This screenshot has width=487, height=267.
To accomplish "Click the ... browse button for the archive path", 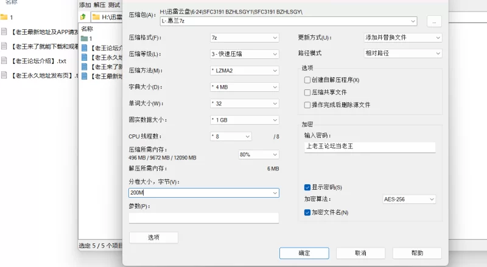I will 434,21.
